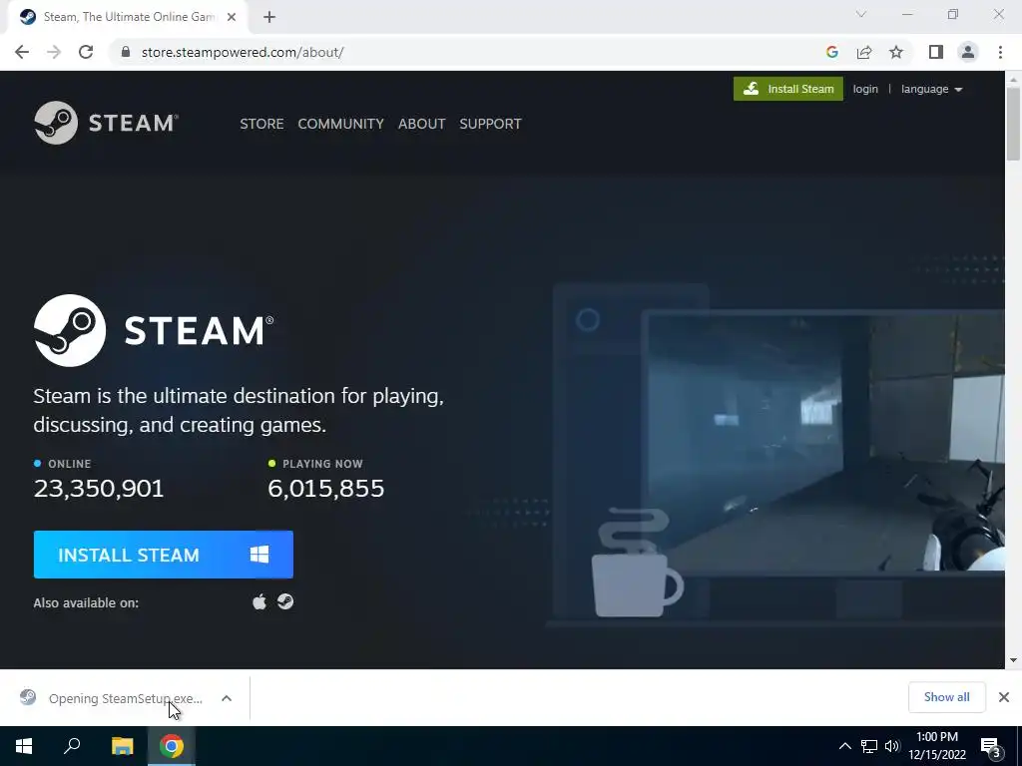Show hidden system tray icons
The image size is (1022, 766).
844,746
